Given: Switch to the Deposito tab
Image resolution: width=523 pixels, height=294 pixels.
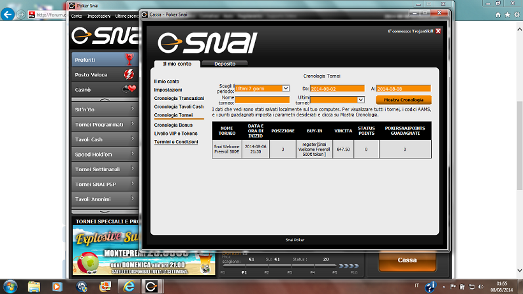Looking at the screenshot, I should [x=225, y=64].
